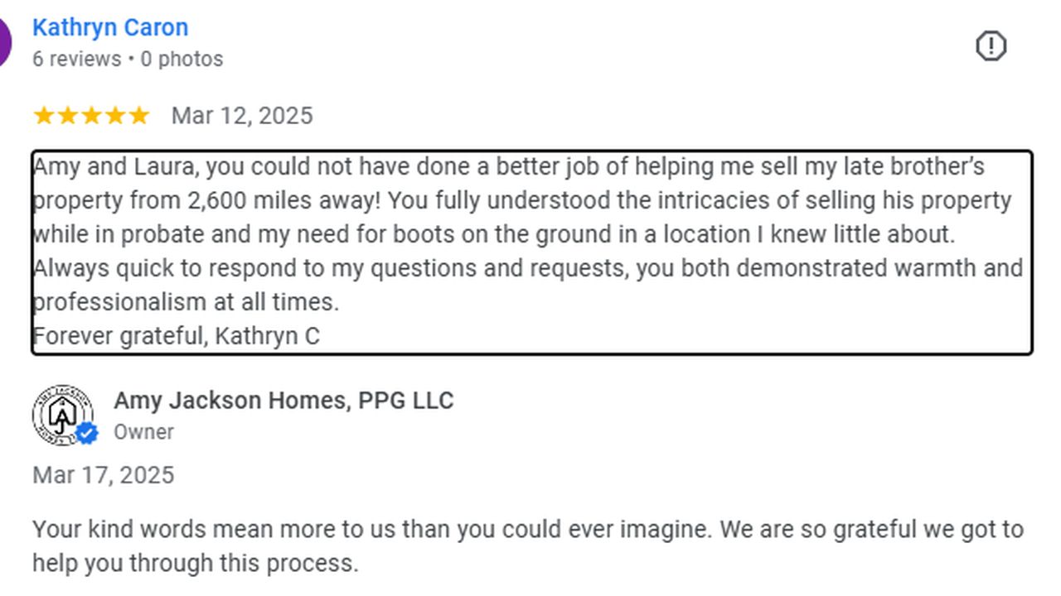Select the 'Amy Jackson Homes, PPG LLC' name

click(x=283, y=401)
